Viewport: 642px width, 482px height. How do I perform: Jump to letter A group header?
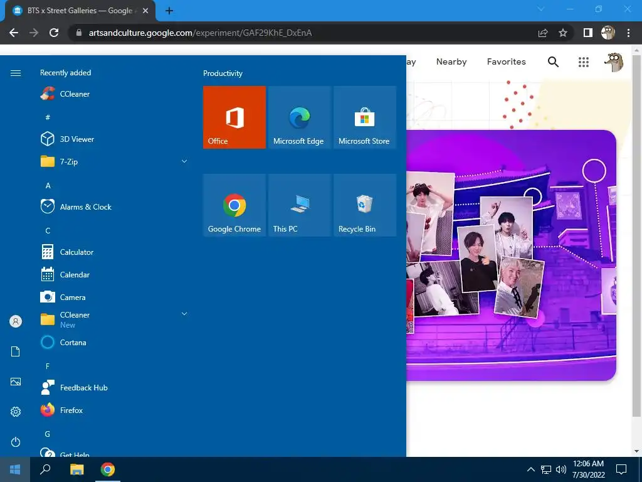point(48,186)
